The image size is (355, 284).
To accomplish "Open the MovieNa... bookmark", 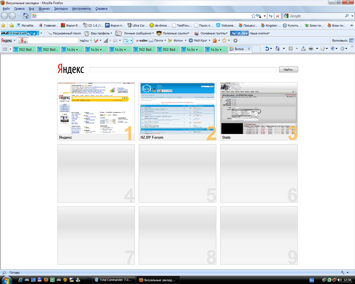I will [x=26, y=26].
